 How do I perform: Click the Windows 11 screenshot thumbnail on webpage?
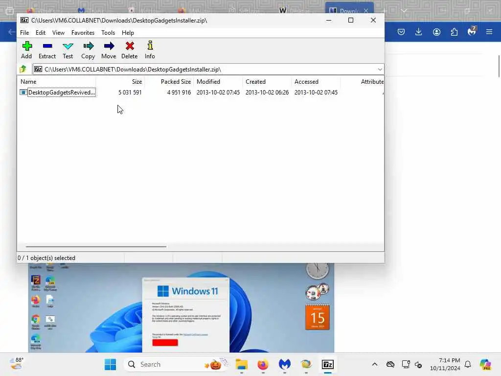pyautogui.click(x=181, y=307)
